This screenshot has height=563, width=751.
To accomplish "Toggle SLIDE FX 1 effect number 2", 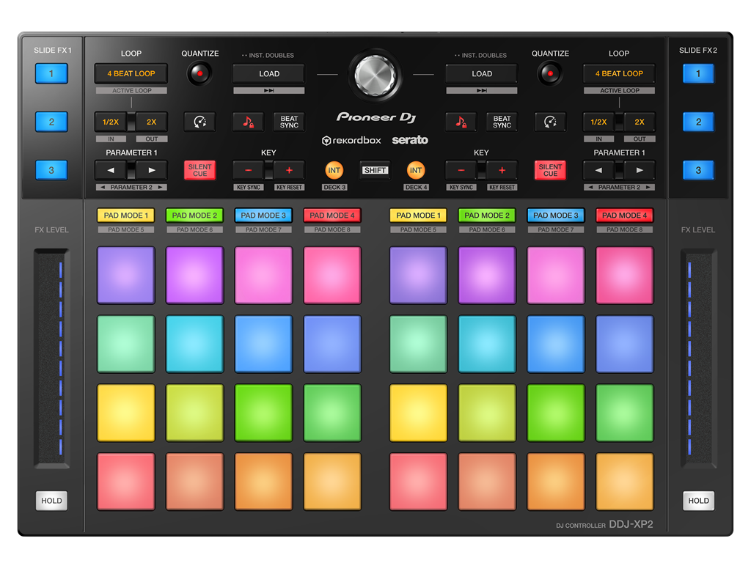I will tap(51, 122).
